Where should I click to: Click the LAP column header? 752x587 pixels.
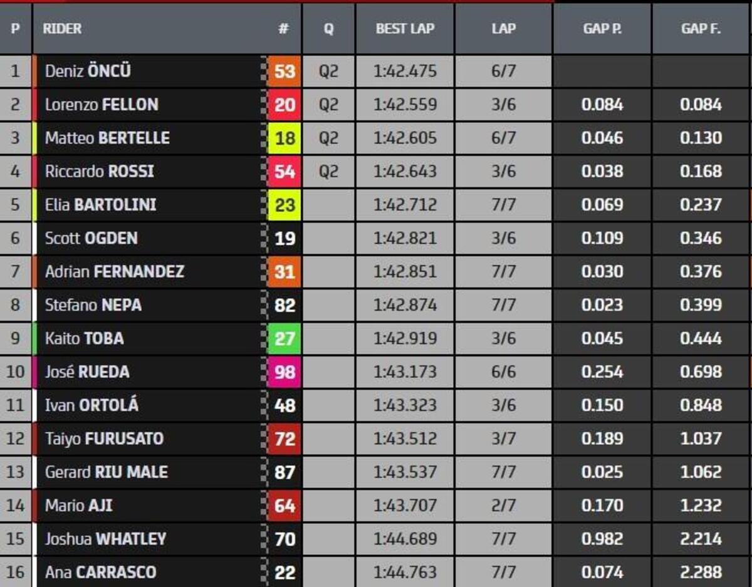click(503, 29)
